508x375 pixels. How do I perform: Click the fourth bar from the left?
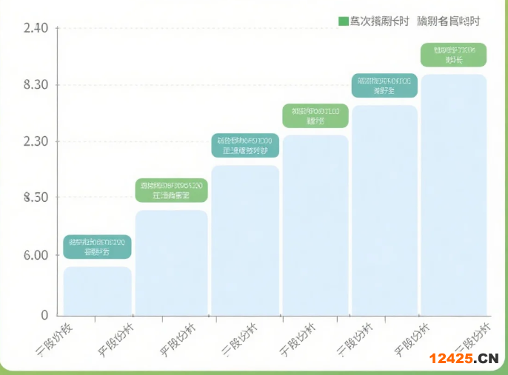pyautogui.click(x=315, y=226)
